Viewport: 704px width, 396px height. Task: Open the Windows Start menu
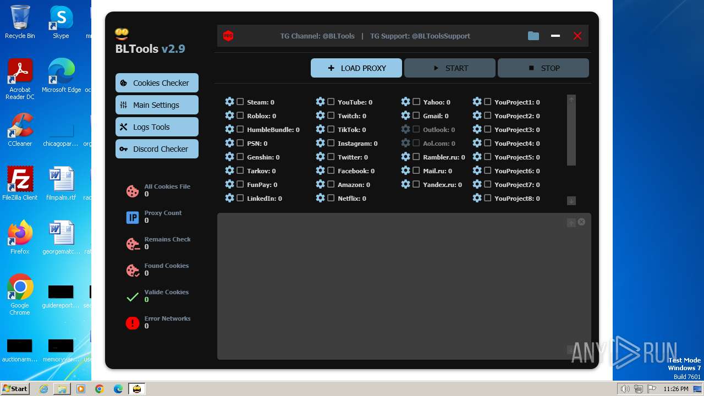tap(15, 388)
